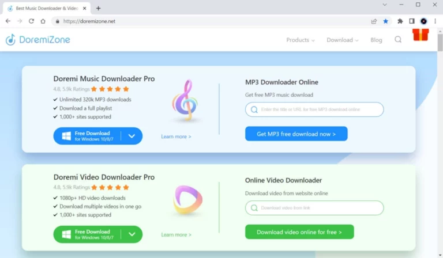The width and height of the screenshot is (443, 258).
Task: Open the site search magnifier icon
Action: 398,40
